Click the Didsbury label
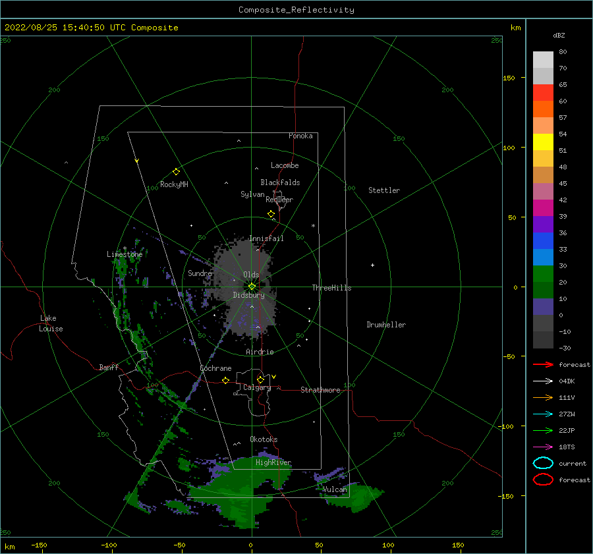This screenshot has height=554, width=593. [x=249, y=295]
